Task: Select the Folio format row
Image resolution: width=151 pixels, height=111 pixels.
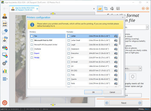Action: [93, 75]
